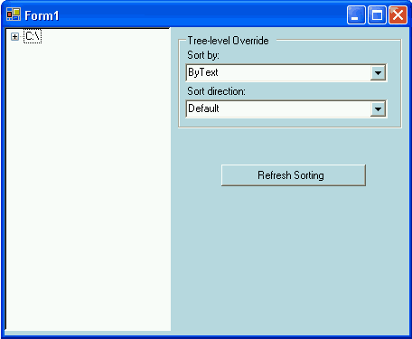
Task: Click the Form1 title text
Action: [42, 15]
